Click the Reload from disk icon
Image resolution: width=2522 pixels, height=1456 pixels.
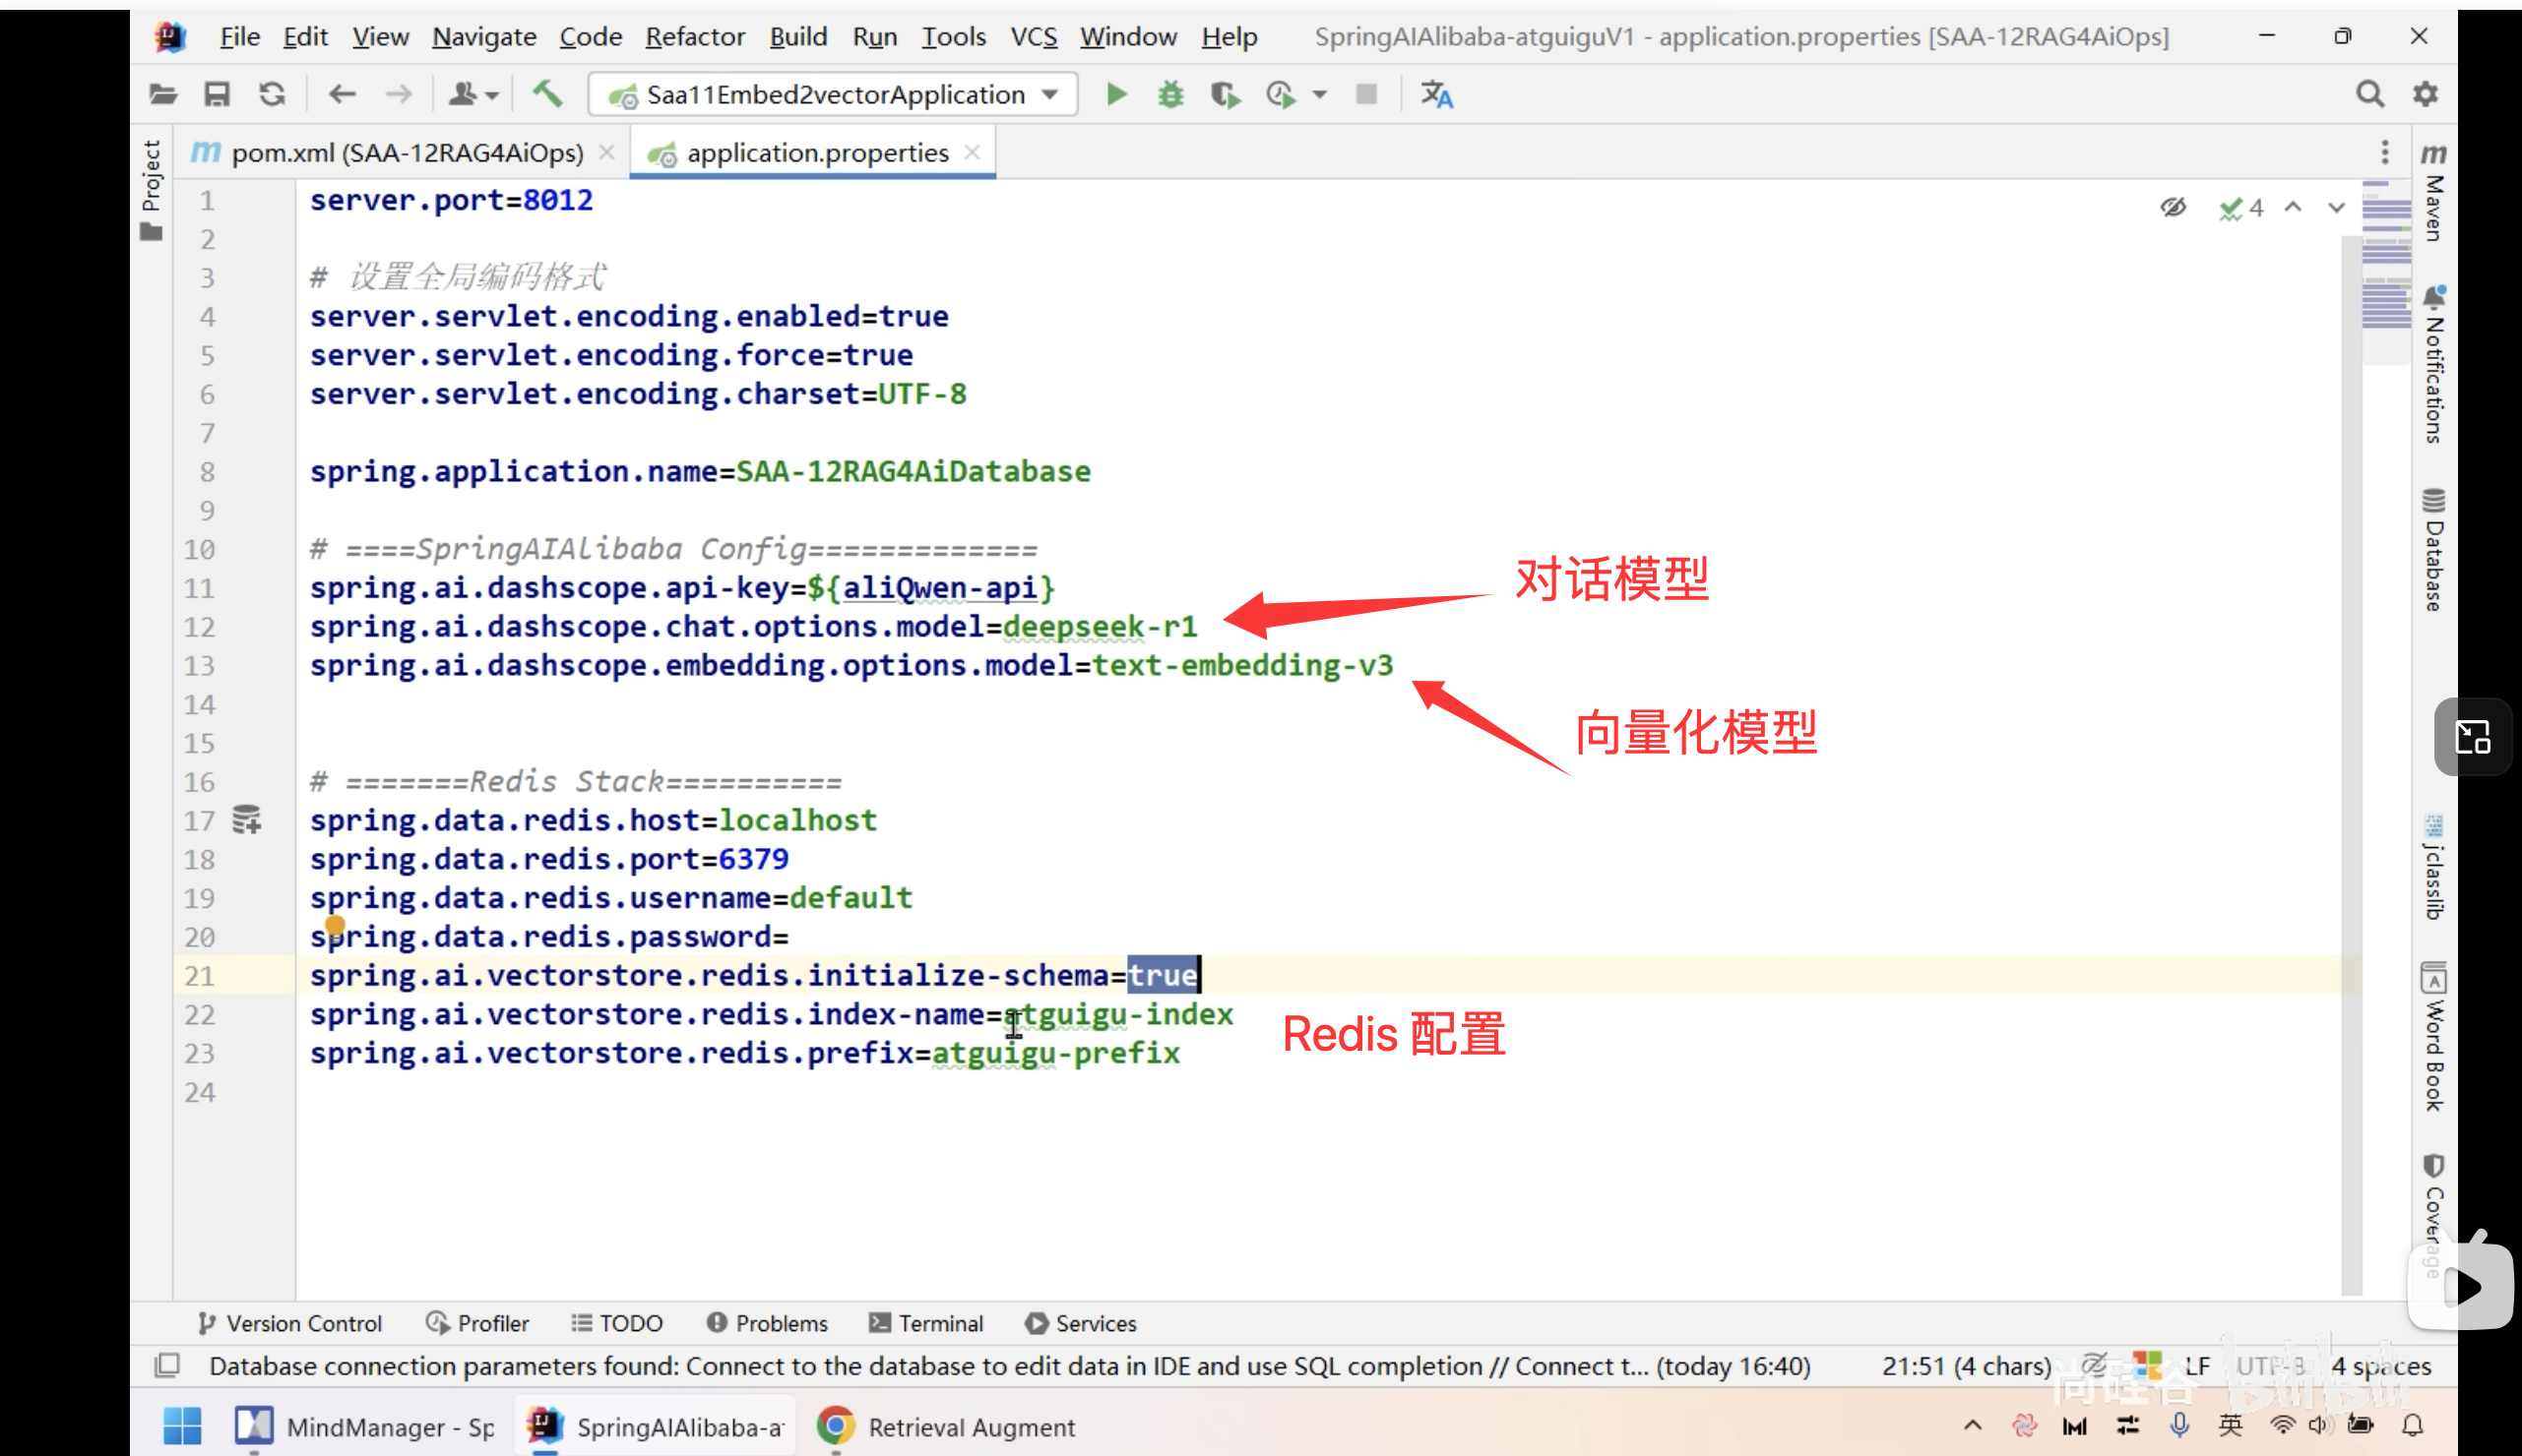coord(272,95)
